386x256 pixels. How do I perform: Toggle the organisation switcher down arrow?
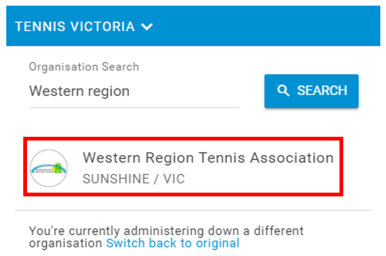click(147, 26)
